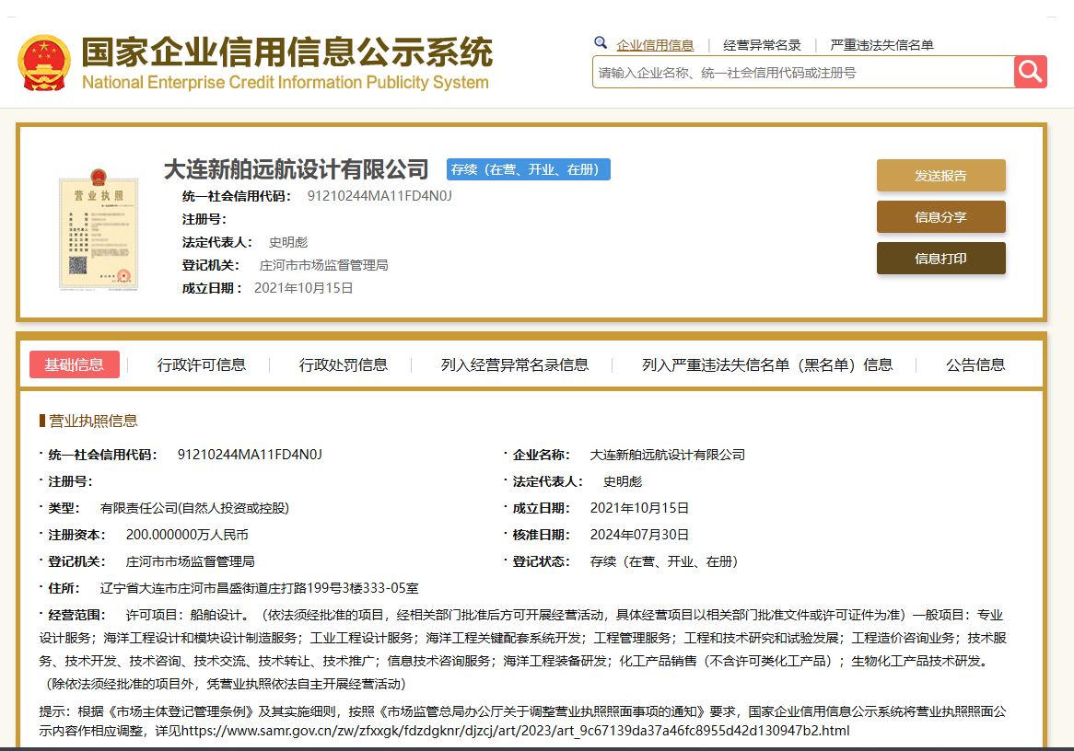Click the 信息打印 button
This screenshot has height=751, width=1074.
[x=940, y=259]
